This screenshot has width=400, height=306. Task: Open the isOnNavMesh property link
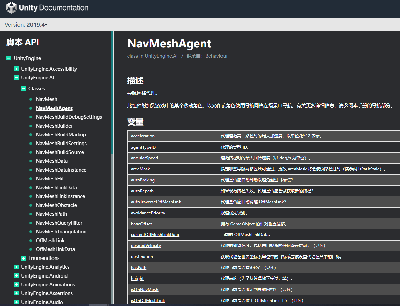[144, 290]
